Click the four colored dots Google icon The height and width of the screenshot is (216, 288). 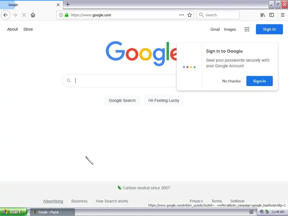click(189, 67)
